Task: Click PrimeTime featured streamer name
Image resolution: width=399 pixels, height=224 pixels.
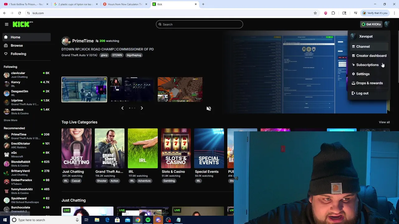Action: 83,41
